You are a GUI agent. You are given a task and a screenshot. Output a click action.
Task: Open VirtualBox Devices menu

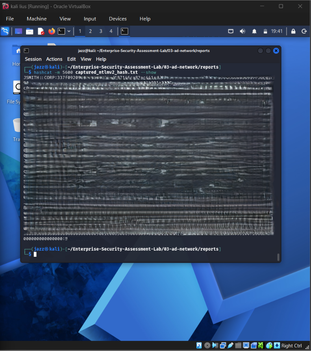click(x=117, y=19)
